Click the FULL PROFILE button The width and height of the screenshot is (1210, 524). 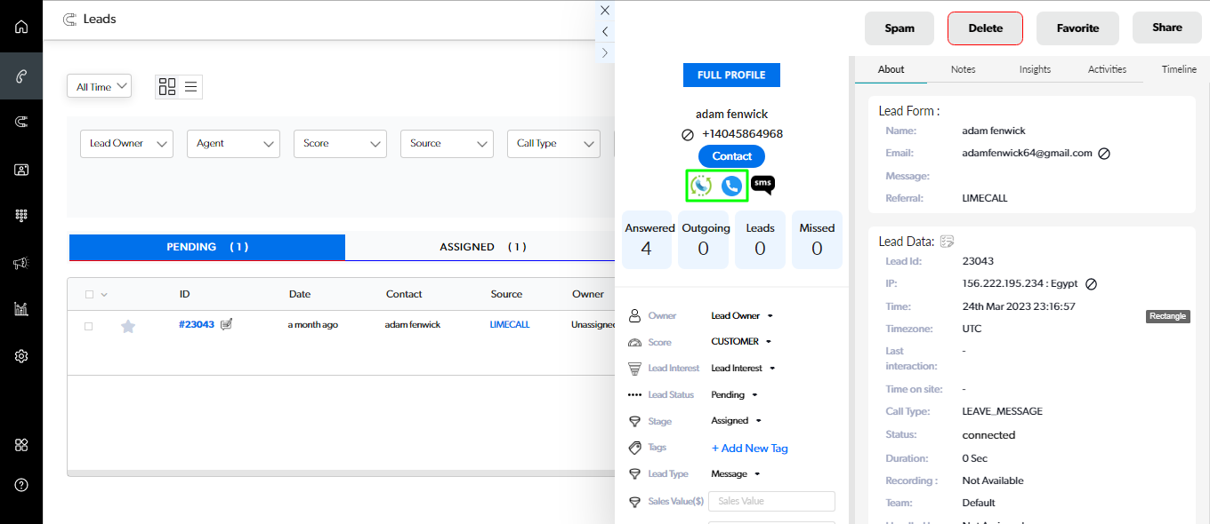(x=731, y=75)
